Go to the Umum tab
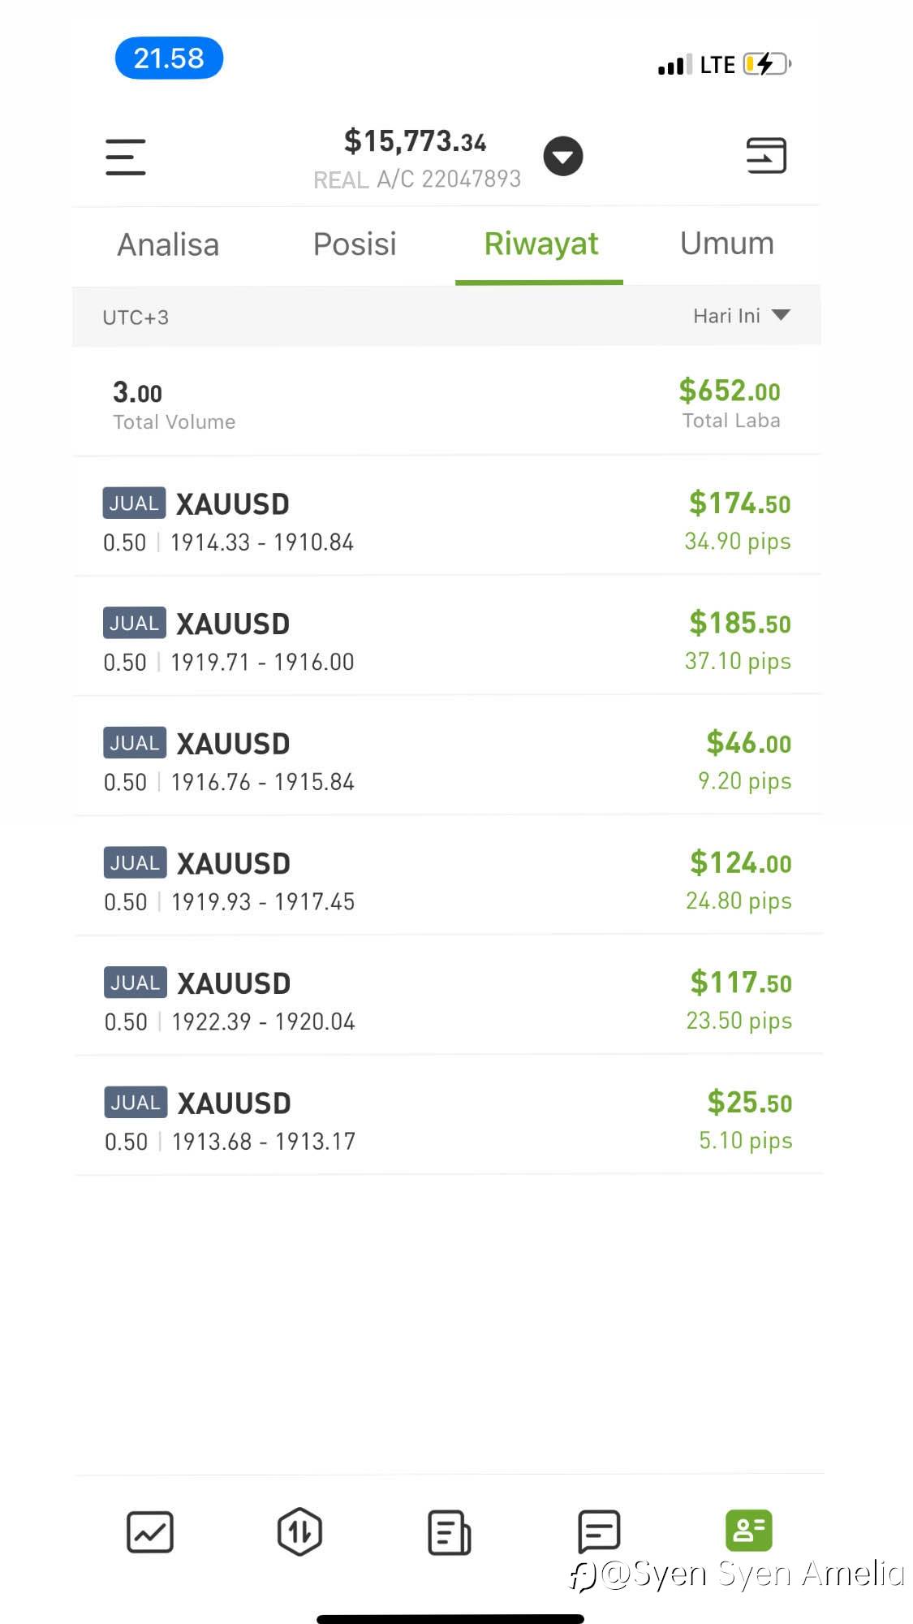 tap(726, 244)
